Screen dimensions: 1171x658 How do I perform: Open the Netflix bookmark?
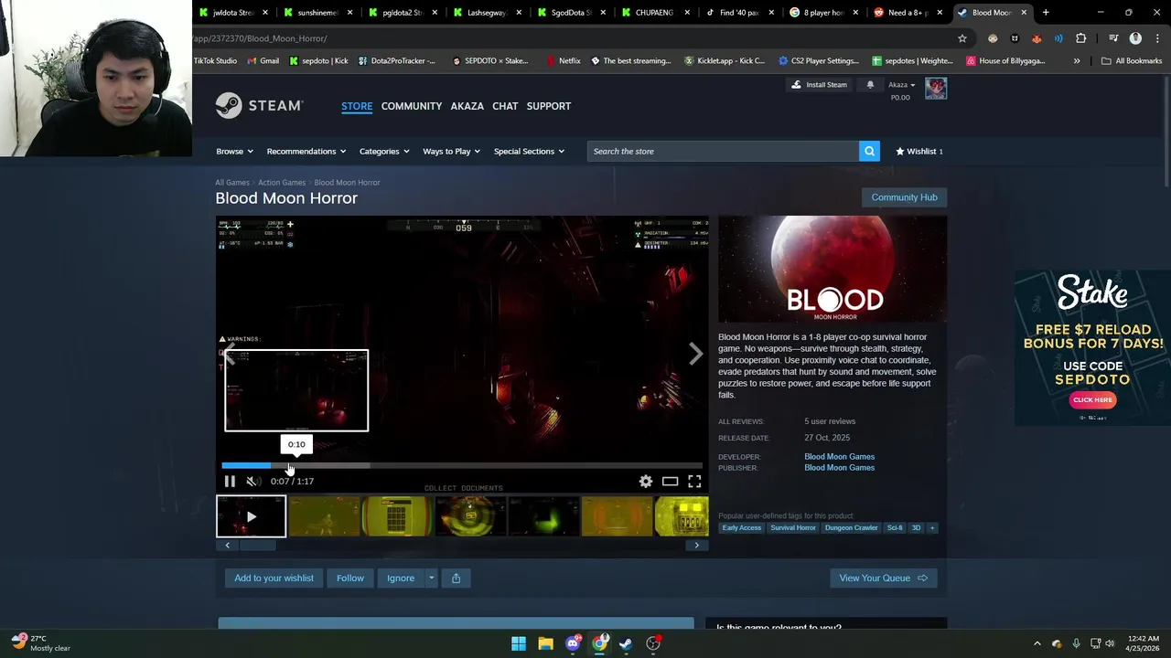coord(564,61)
